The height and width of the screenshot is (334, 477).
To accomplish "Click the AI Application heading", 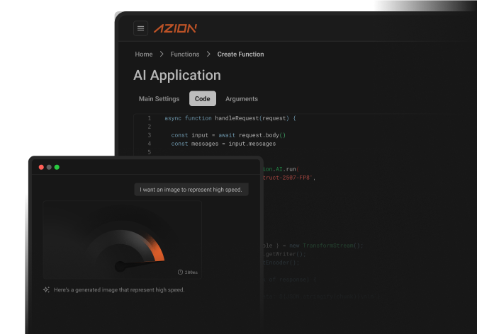I will coord(177,75).
